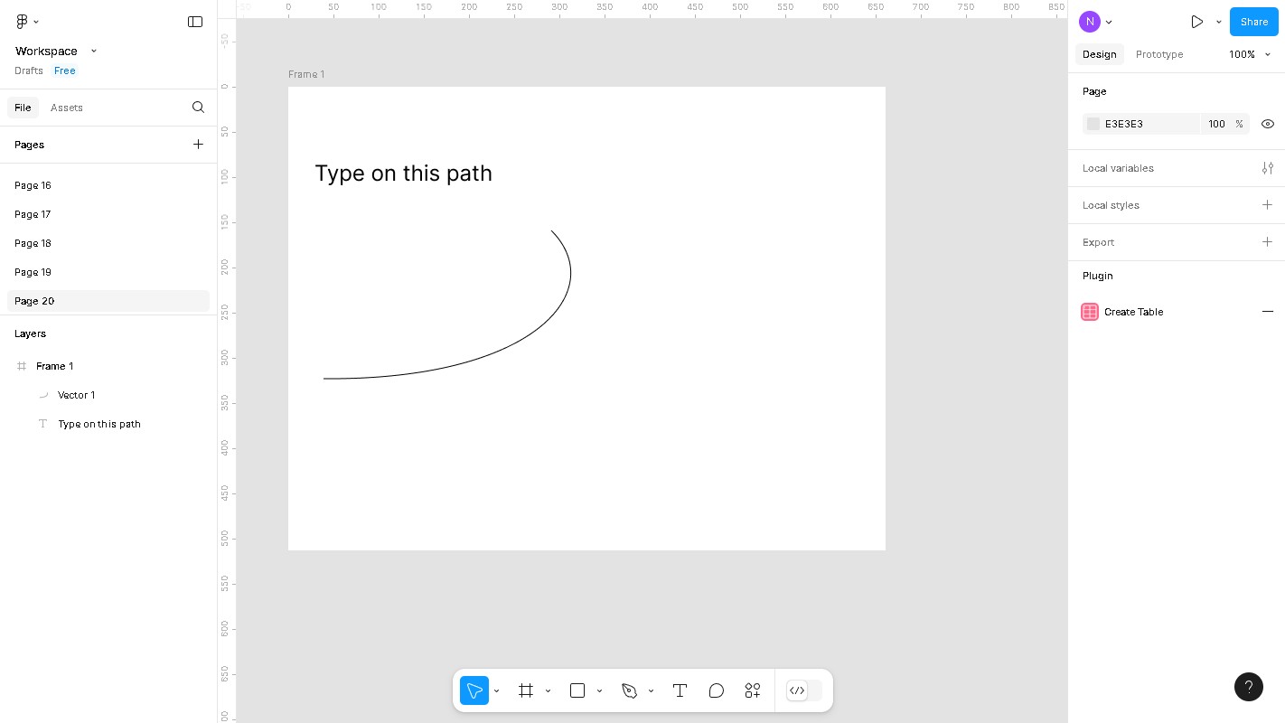Toggle visibility of the page background color

click(1268, 124)
